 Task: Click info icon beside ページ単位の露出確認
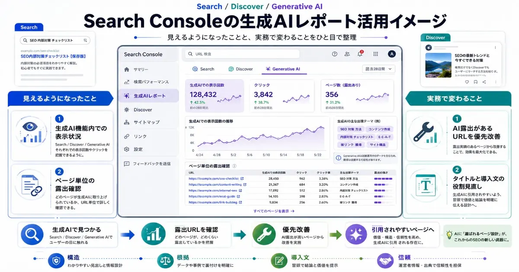(234, 166)
